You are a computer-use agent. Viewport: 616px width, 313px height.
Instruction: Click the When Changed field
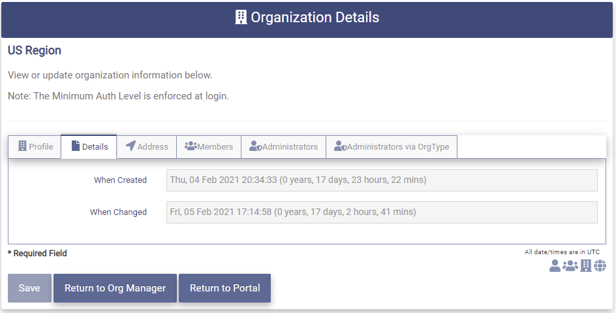pos(382,212)
